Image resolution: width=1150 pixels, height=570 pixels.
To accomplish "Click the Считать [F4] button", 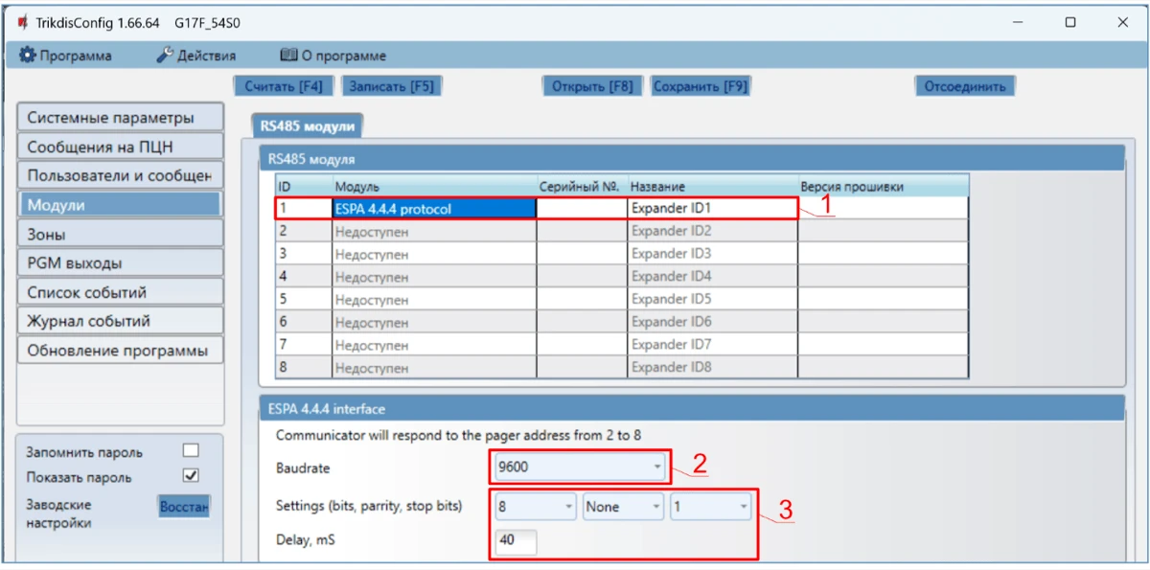I will (284, 86).
